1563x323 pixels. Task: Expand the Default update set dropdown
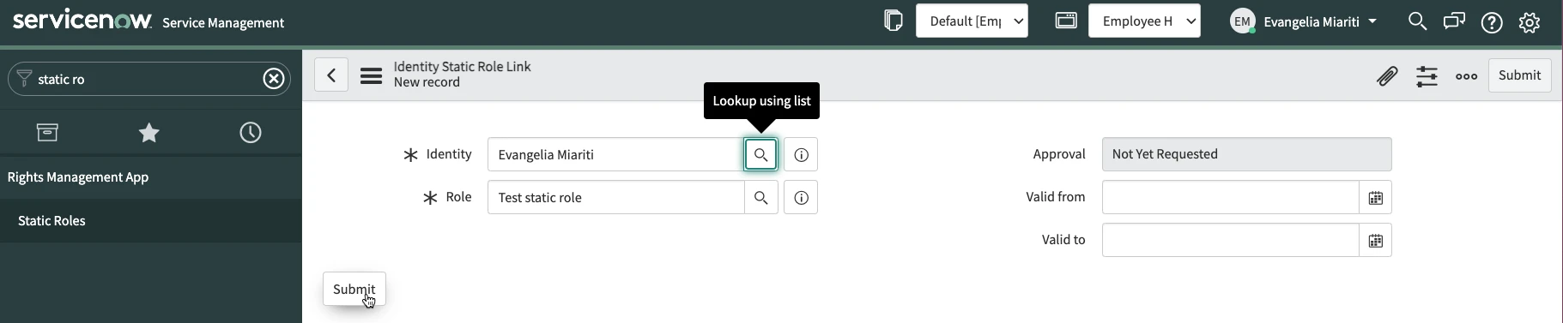pos(972,21)
